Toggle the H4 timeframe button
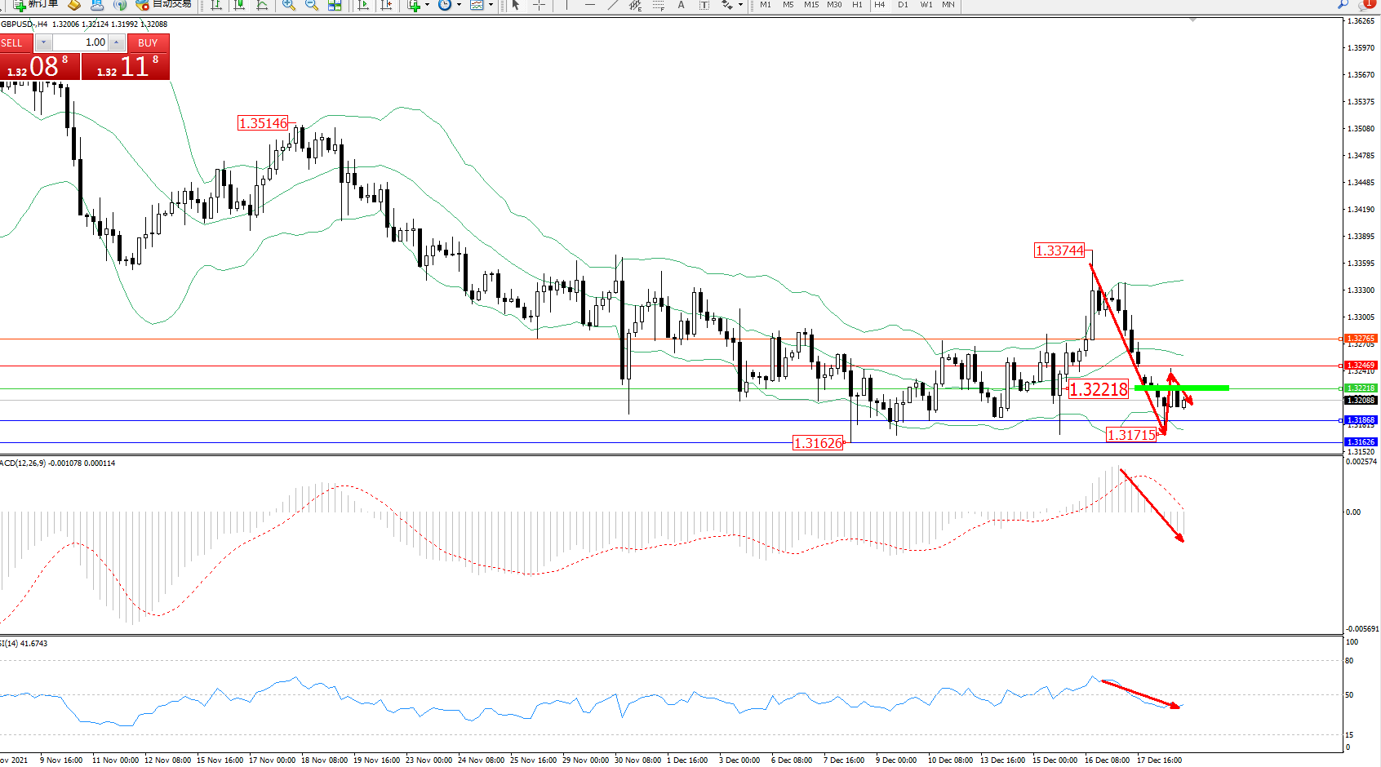Screen dimensions: 1381x767 [879, 5]
